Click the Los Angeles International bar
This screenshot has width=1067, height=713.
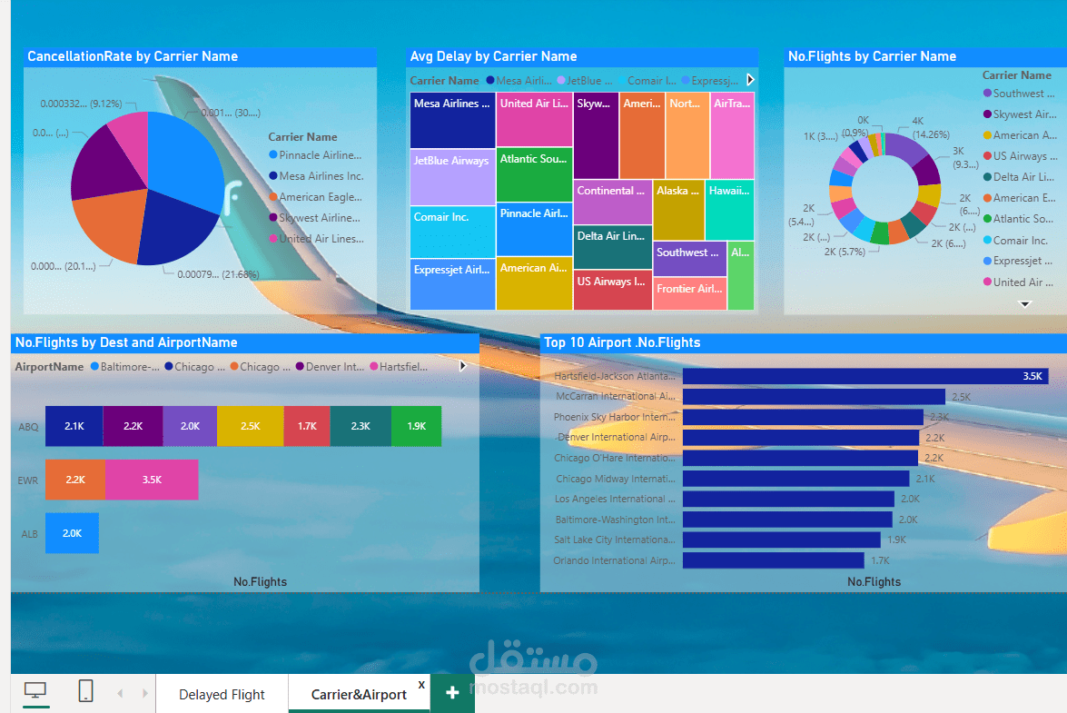(x=789, y=499)
